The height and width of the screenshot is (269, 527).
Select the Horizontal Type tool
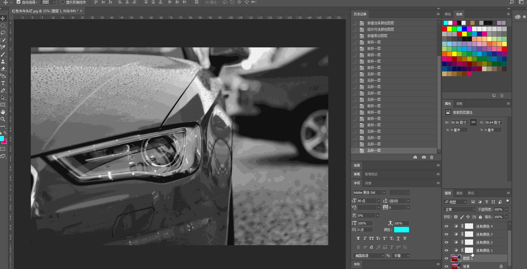click(3, 83)
